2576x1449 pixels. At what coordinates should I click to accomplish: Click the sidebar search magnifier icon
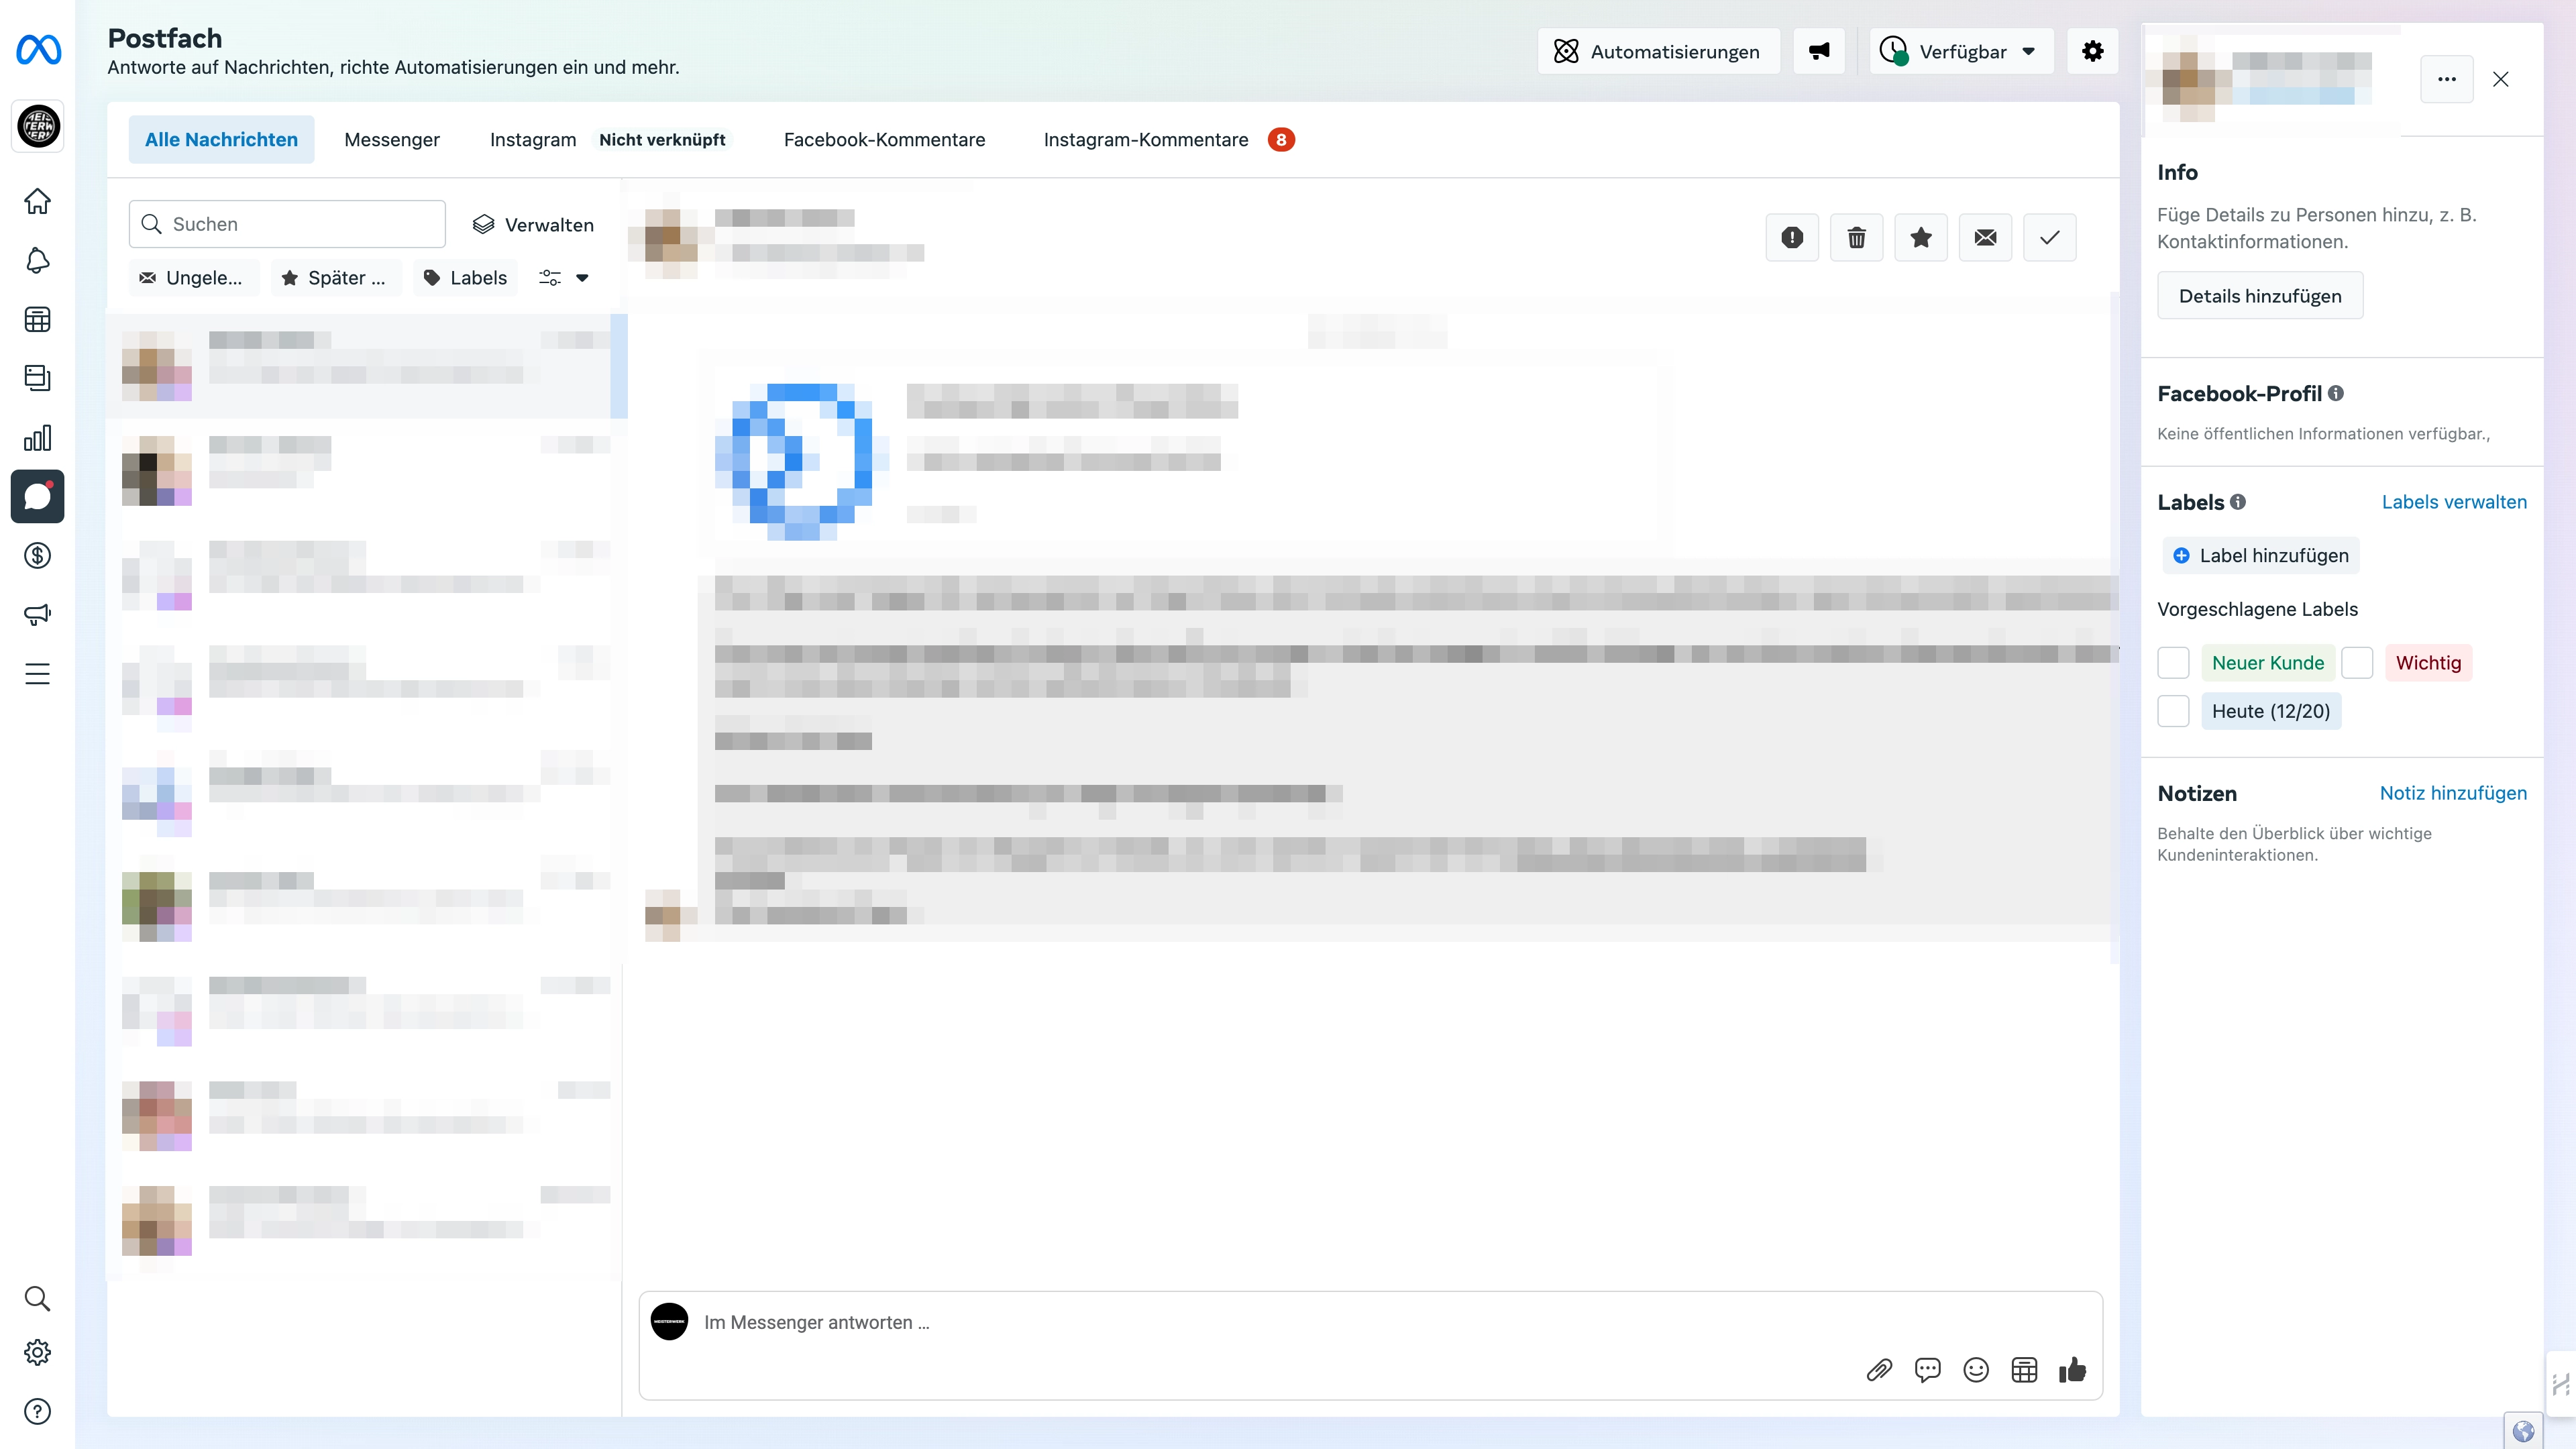pos(37,1298)
